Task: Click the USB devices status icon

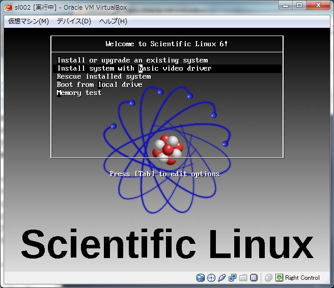Action: pyautogui.click(x=222, y=277)
